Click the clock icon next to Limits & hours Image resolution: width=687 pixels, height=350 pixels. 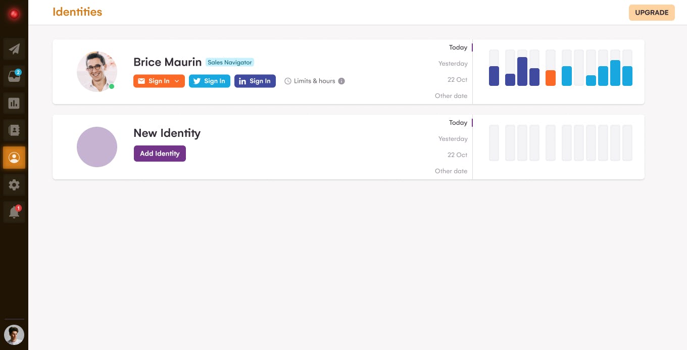pos(287,81)
